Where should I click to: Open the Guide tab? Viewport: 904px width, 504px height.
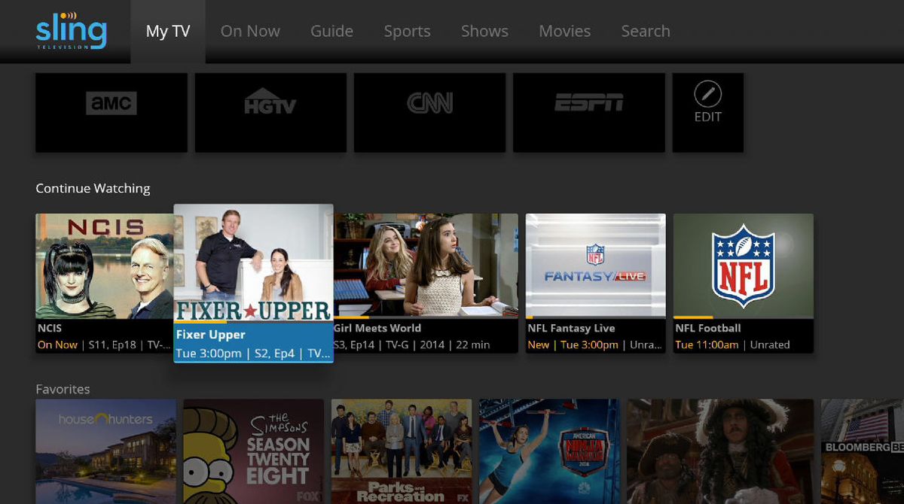(331, 31)
